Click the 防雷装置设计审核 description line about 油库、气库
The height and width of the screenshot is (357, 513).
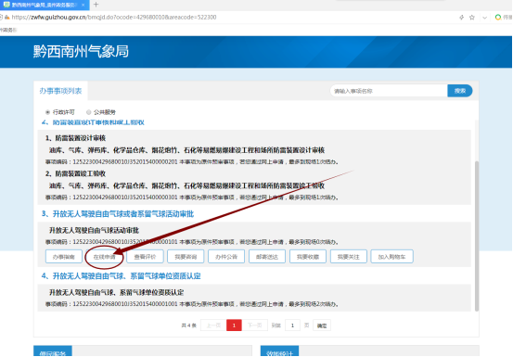pyautogui.click(x=186, y=150)
